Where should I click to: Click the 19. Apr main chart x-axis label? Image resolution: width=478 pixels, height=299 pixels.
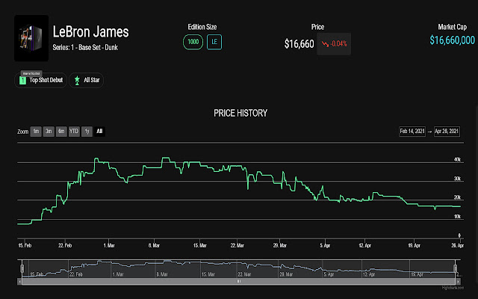tap(414, 245)
